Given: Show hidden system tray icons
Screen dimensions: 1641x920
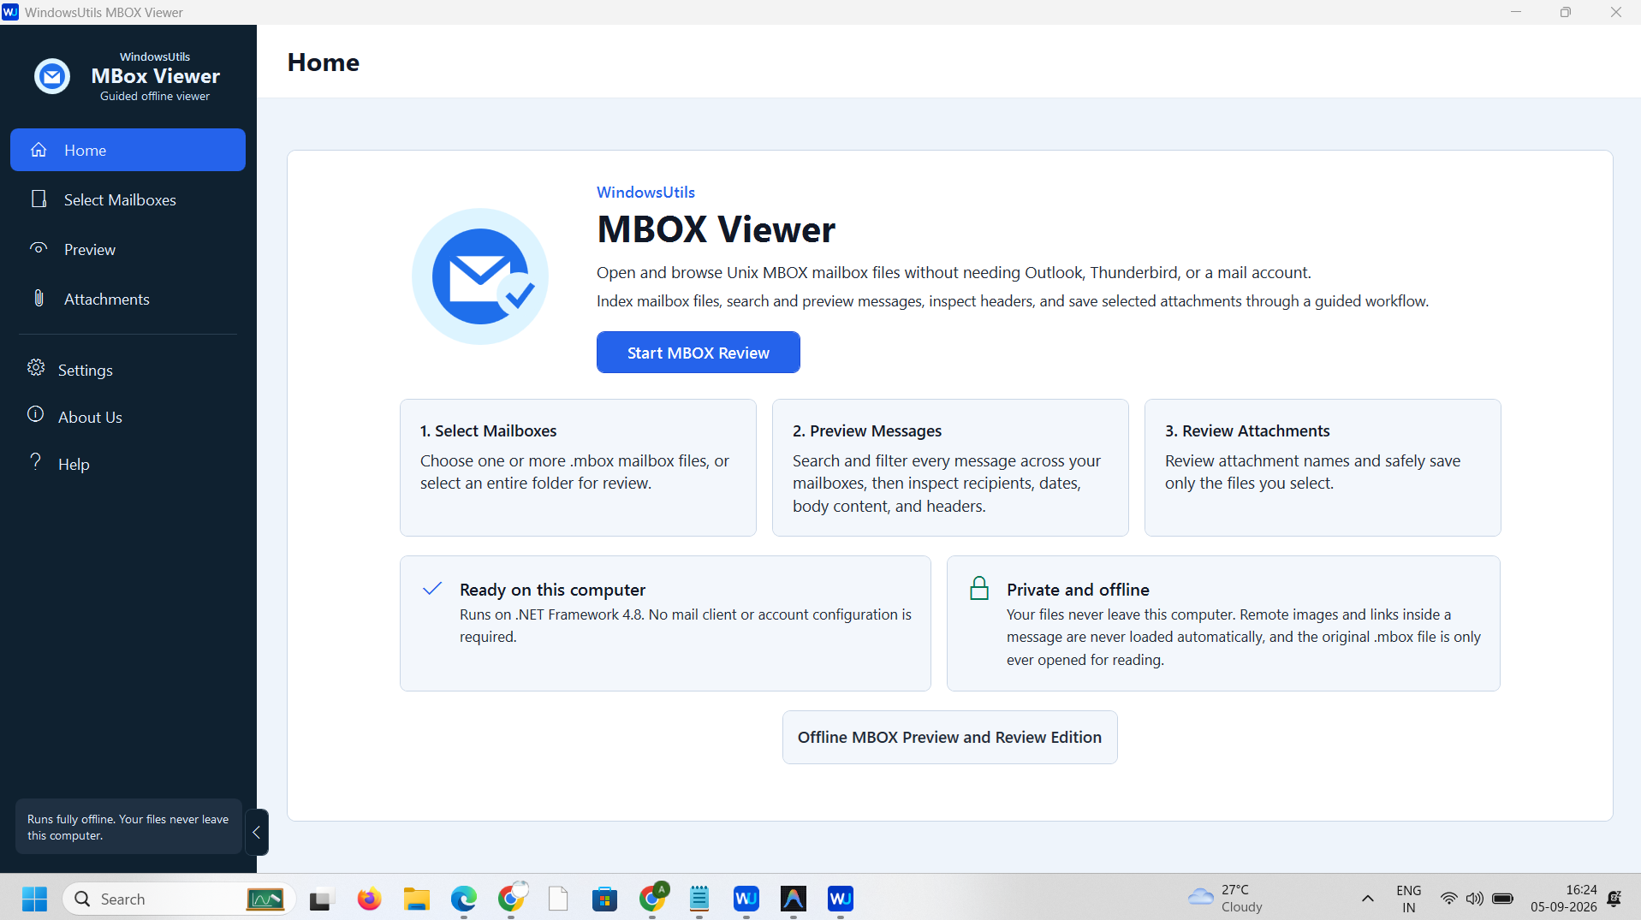Looking at the screenshot, I should click(1368, 899).
